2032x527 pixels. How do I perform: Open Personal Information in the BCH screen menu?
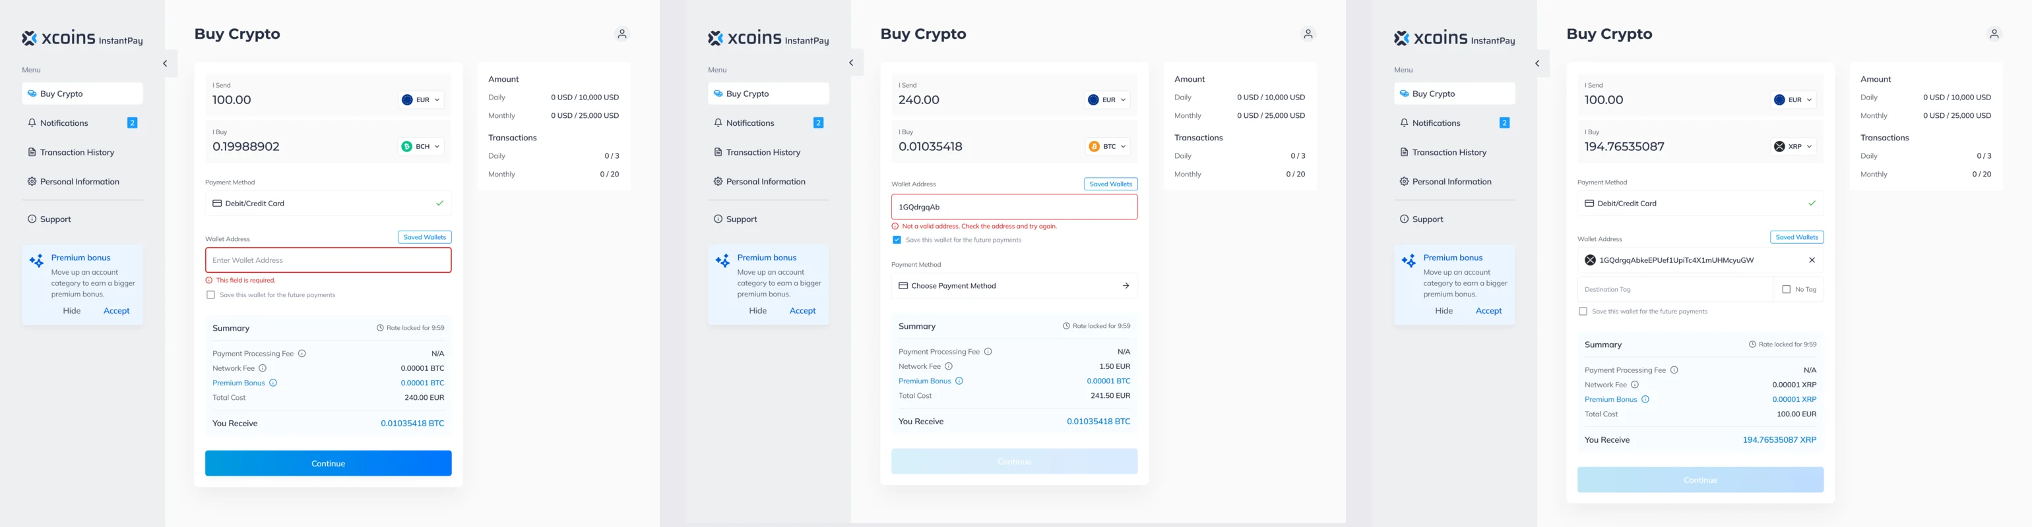click(x=82, y=182)
